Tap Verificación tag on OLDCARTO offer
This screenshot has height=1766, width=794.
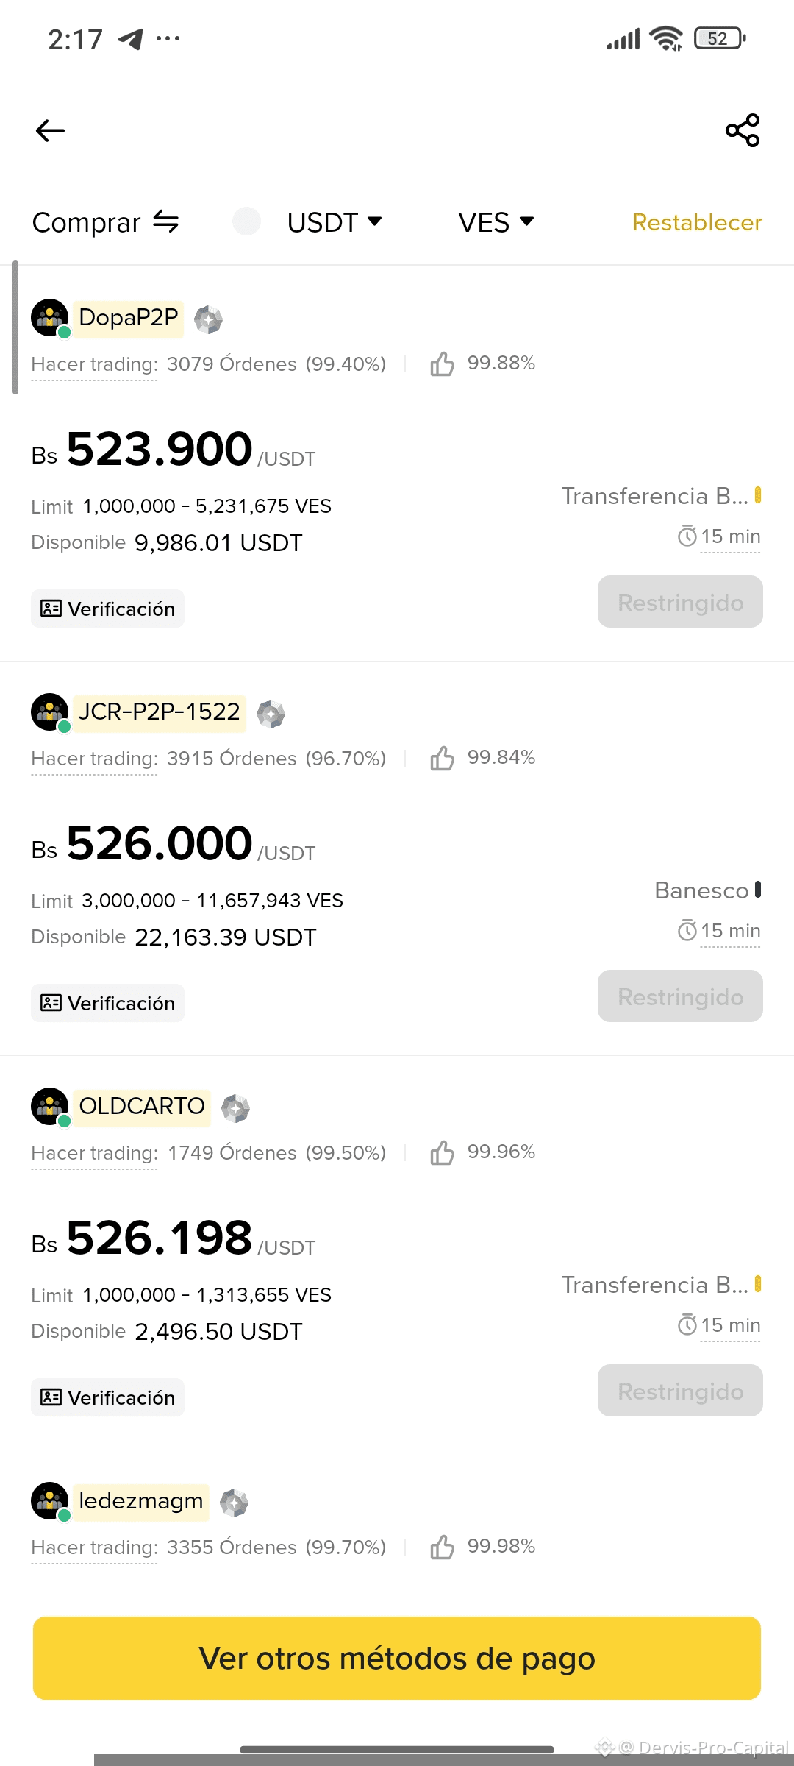[x=108, y=1397]
